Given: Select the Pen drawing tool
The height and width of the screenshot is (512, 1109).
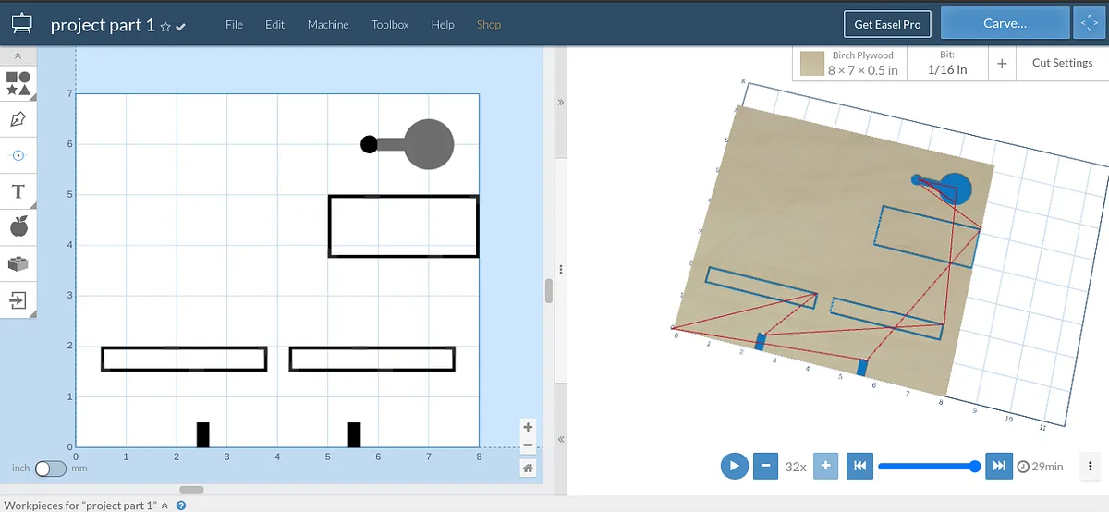Looking at the screenshot, I should 18,119.
